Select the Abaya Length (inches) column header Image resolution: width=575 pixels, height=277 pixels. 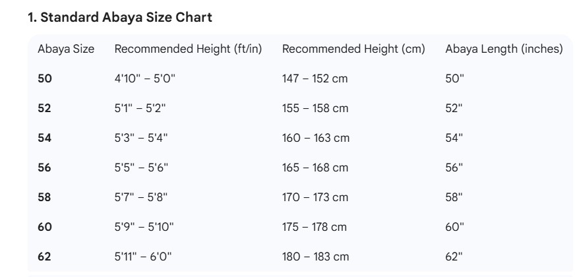(x=504, y=49)
